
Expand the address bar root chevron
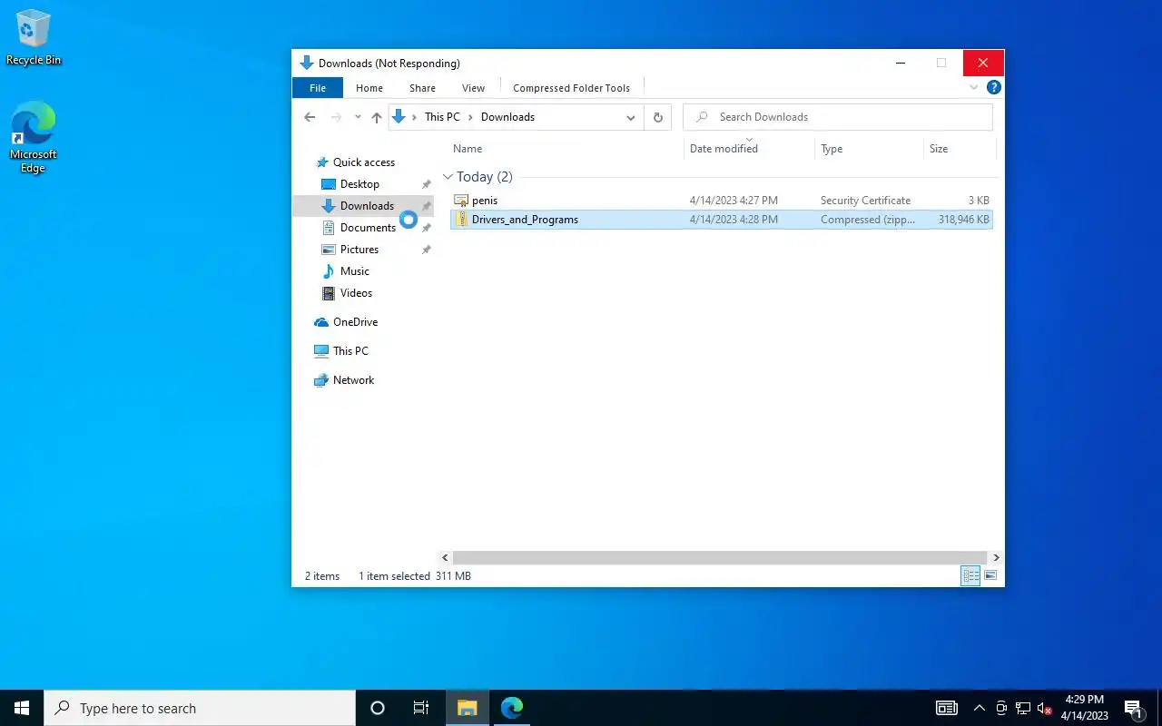tap(415, 117)
